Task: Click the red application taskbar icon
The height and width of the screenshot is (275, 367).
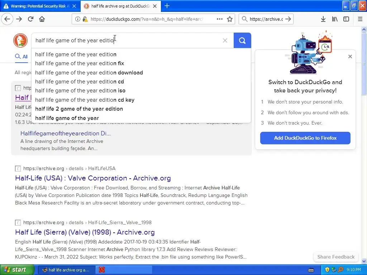Action: pyautogui.click(x=102, y=270)
